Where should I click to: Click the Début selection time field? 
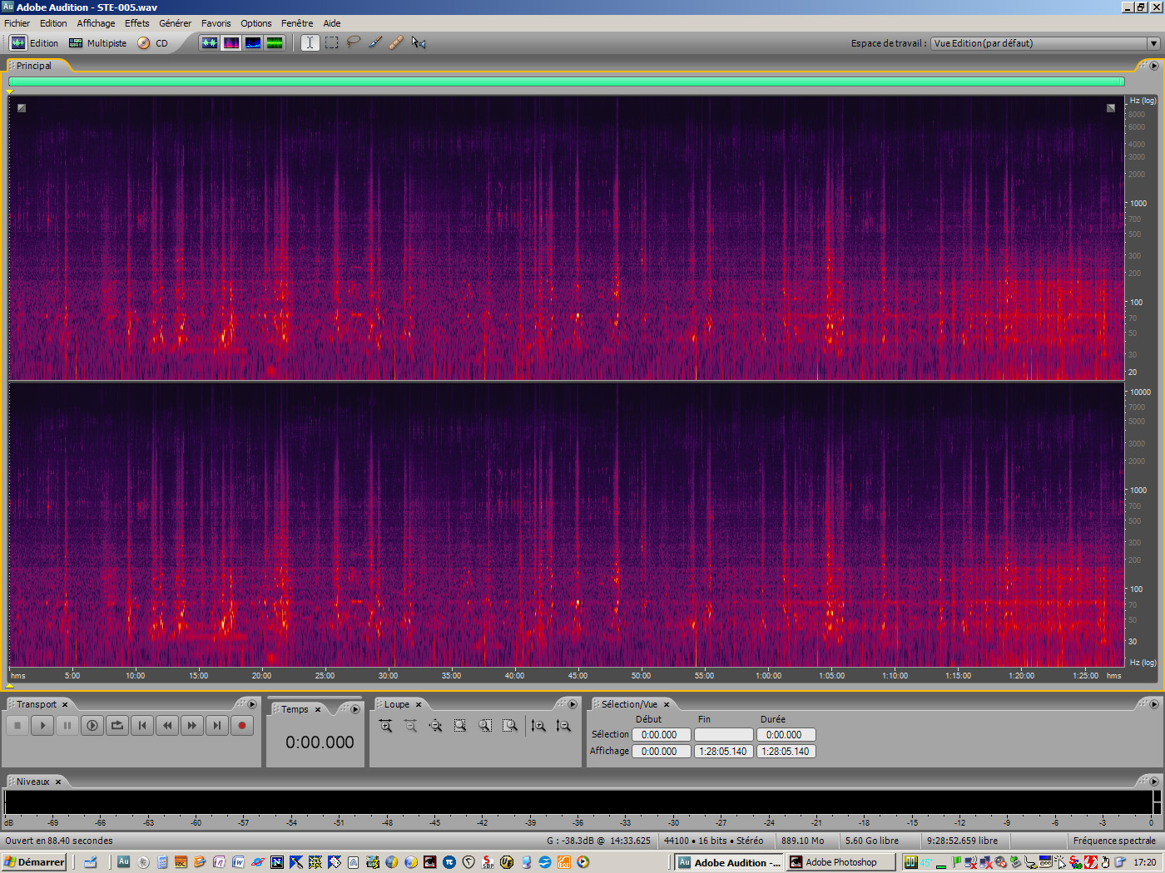click(x=661, y=734)
